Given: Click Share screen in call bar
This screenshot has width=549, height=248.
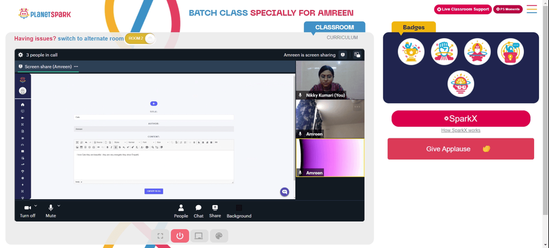Looking at the screenshot, I should (x=215, y=212).
